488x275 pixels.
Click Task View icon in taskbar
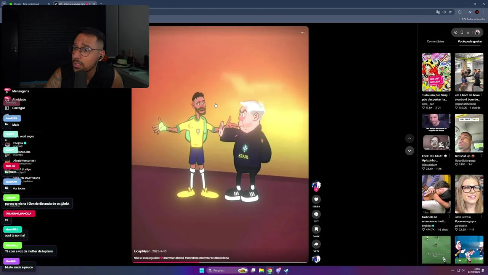click(253, 270)
